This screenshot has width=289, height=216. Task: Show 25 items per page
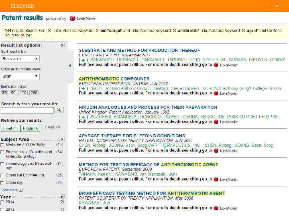point(4,92)
